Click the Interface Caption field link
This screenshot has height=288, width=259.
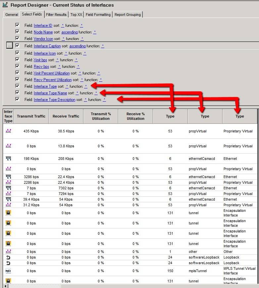coord(47,46)
